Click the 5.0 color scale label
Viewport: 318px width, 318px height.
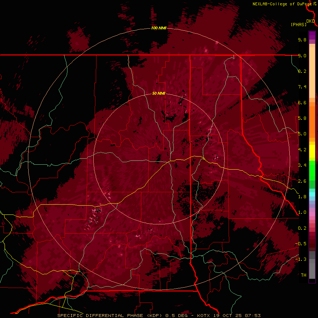(302, 134)
